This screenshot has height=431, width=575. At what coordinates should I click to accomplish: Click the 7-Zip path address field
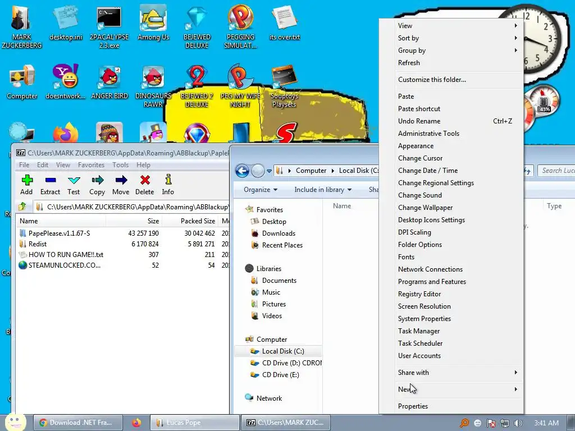click(x=131, y=207)
